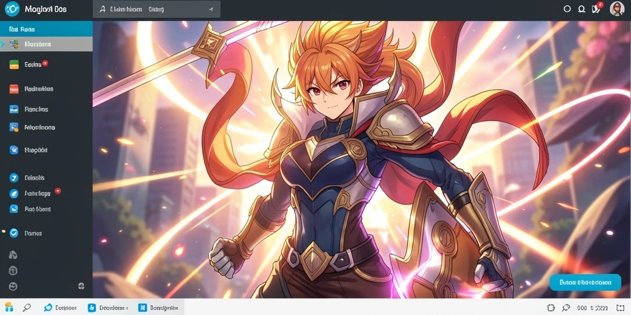Open the user avatar menu at top right
Screen dimensions: 631x315
617,9
